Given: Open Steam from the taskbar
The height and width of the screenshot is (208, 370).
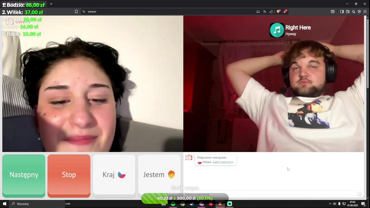Looking at the screenshot, I should click(192, 204).
